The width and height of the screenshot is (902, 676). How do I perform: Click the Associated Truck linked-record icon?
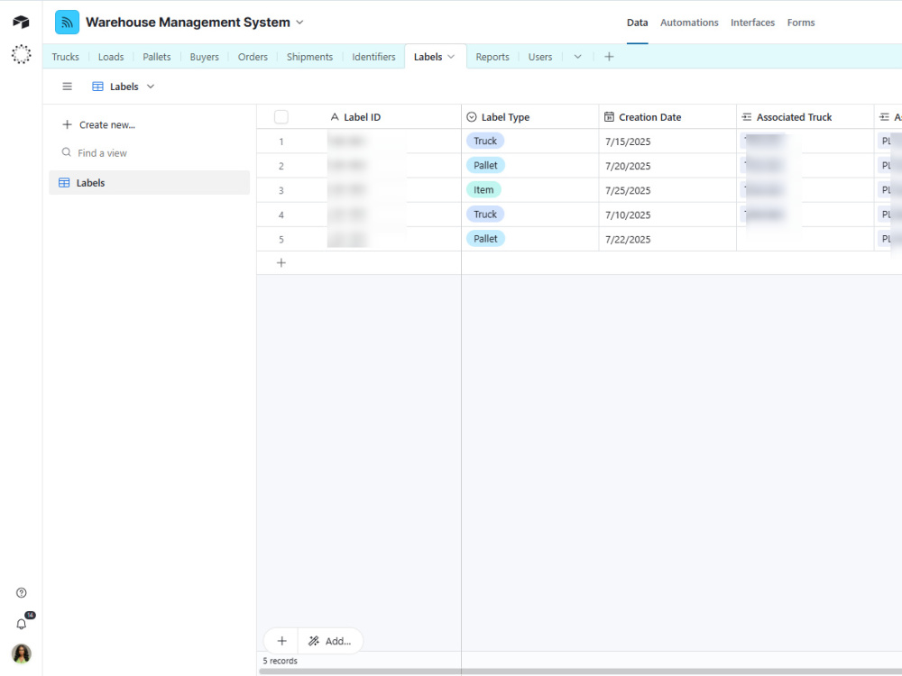click(x=747, y=117)
